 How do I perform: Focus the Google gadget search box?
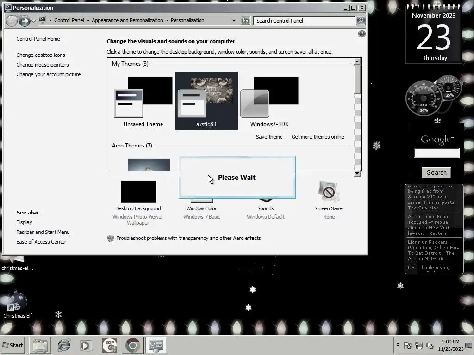tap(437, 153)
